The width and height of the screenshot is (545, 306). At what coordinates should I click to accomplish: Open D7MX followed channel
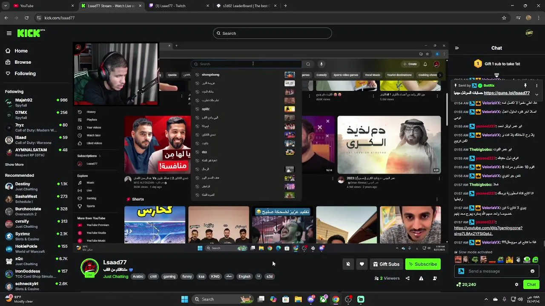36,115
